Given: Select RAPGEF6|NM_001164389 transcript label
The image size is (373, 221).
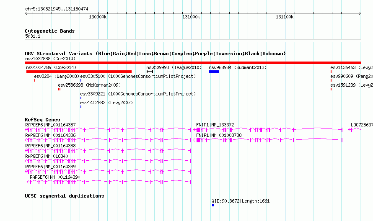Looking at the screenshot, I should 50,167.
